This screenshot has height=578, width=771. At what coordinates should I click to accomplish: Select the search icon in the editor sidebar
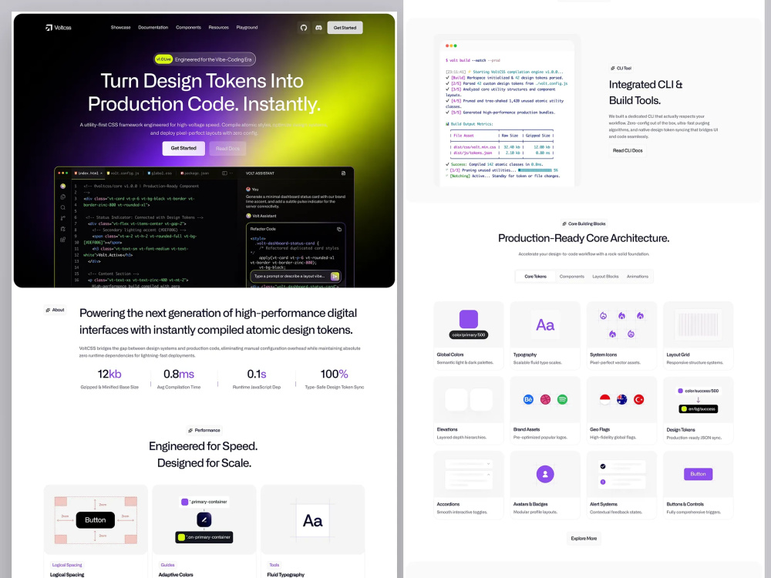[x=63, y=207]
